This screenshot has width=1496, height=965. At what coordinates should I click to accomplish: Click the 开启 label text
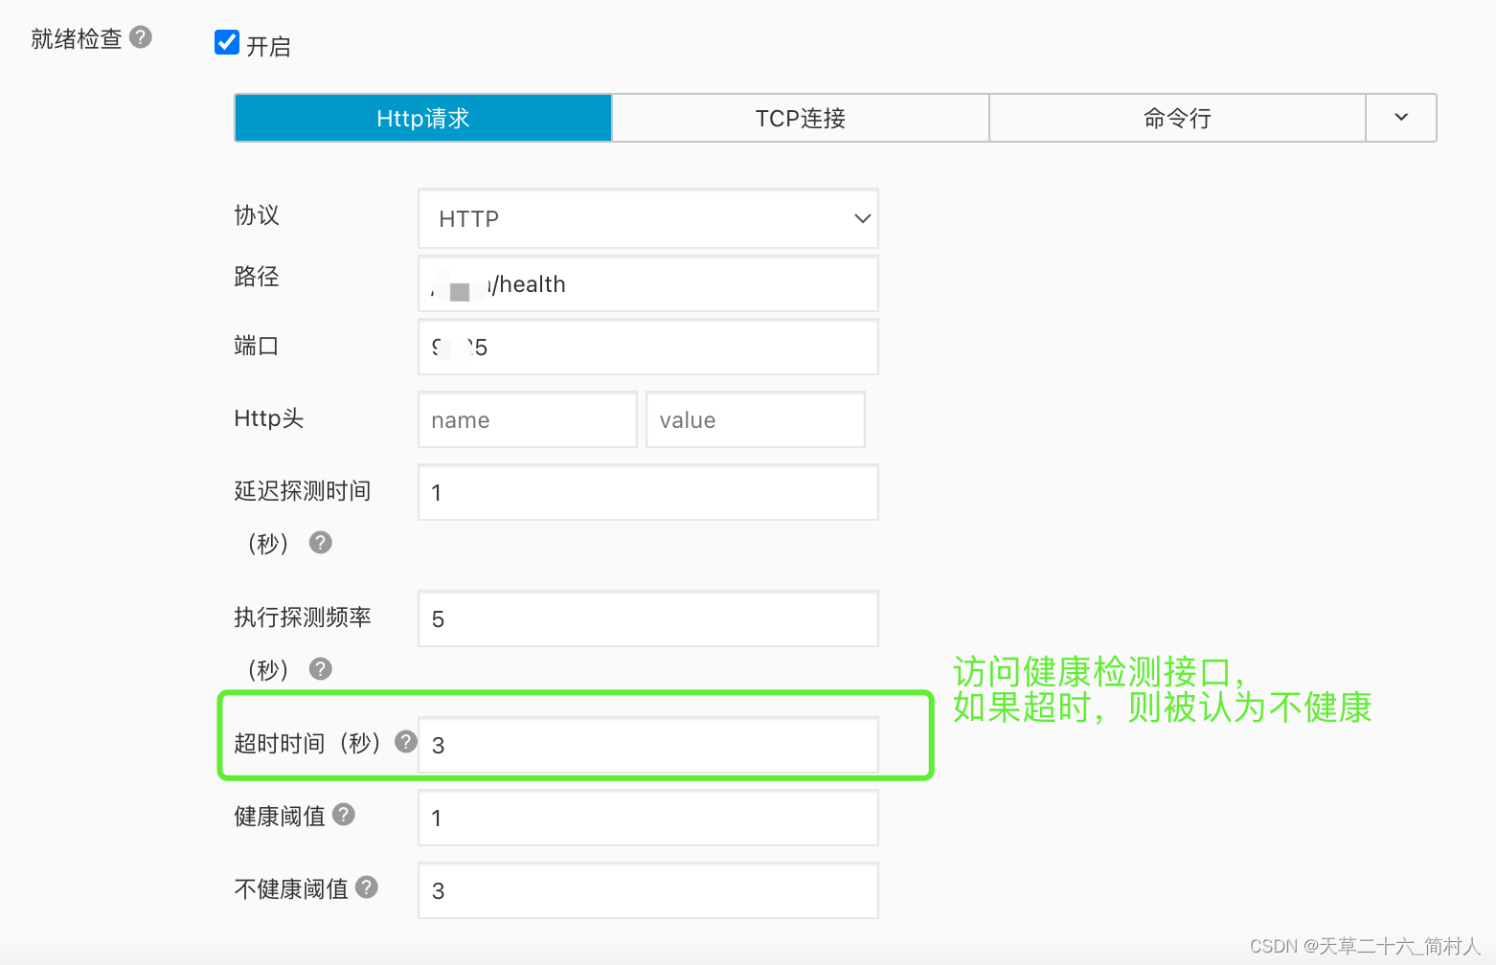[x=268, y=46]
